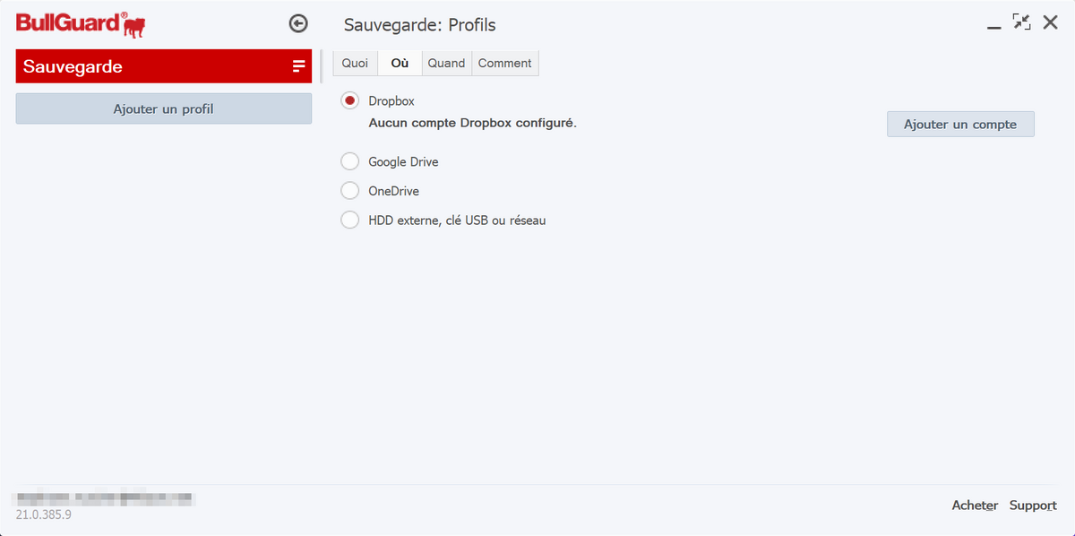Click the back arrow icon

(299, 24)
